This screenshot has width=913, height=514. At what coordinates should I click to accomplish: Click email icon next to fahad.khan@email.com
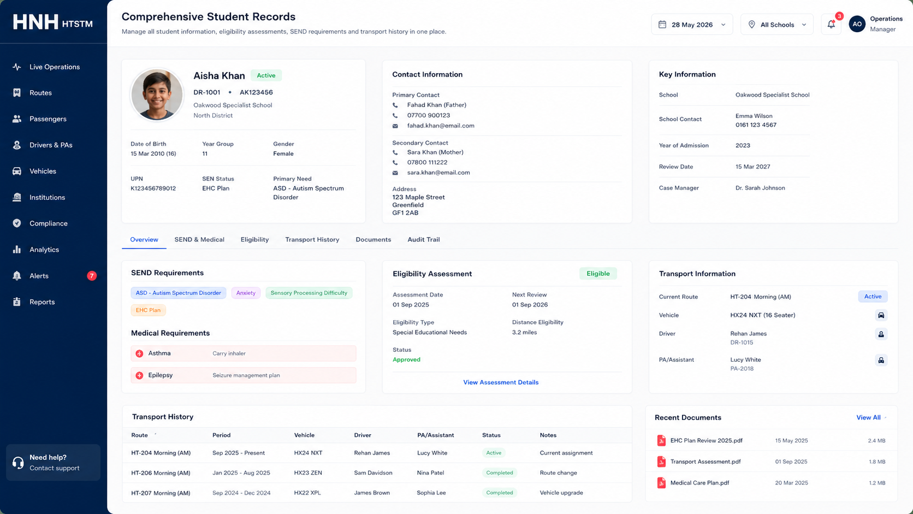click(395, 126)
